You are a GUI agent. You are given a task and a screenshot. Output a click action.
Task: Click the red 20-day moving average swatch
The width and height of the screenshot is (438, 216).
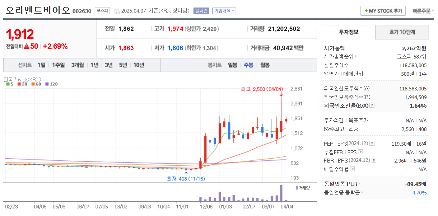pos(19,84)
